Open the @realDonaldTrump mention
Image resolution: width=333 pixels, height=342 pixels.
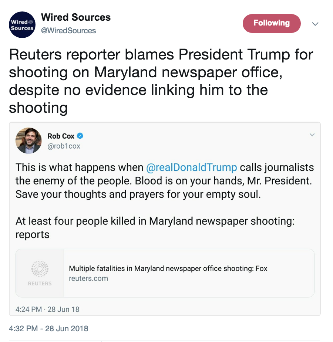192,167
